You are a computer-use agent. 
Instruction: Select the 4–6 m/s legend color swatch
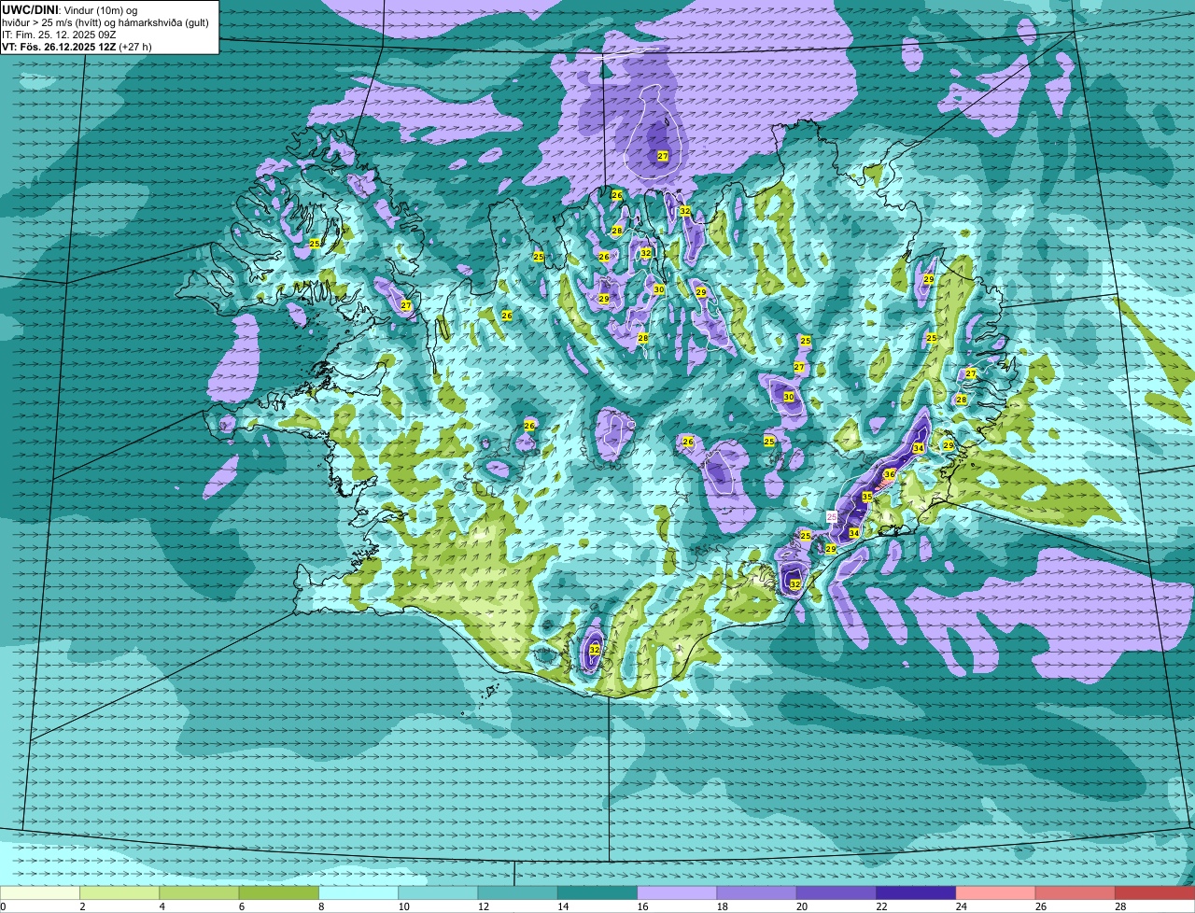pyautogui.click(x=199, y=893)
